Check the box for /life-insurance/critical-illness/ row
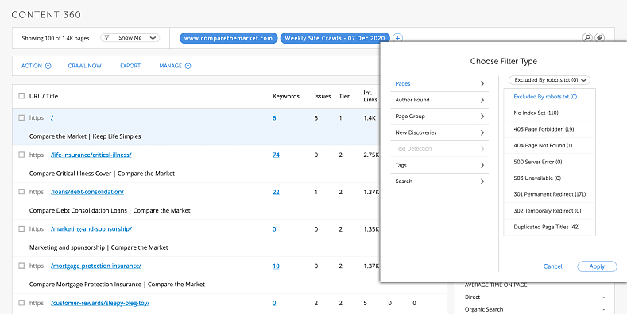This screenshot has height=314, width=627. click(x=21, y=155)
